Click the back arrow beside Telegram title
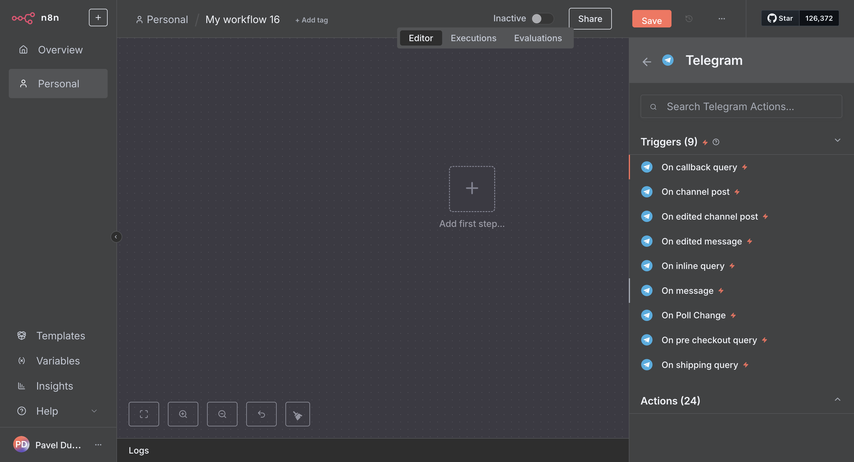The height and width of the screenshot is (462, 854). pos(646,62)
